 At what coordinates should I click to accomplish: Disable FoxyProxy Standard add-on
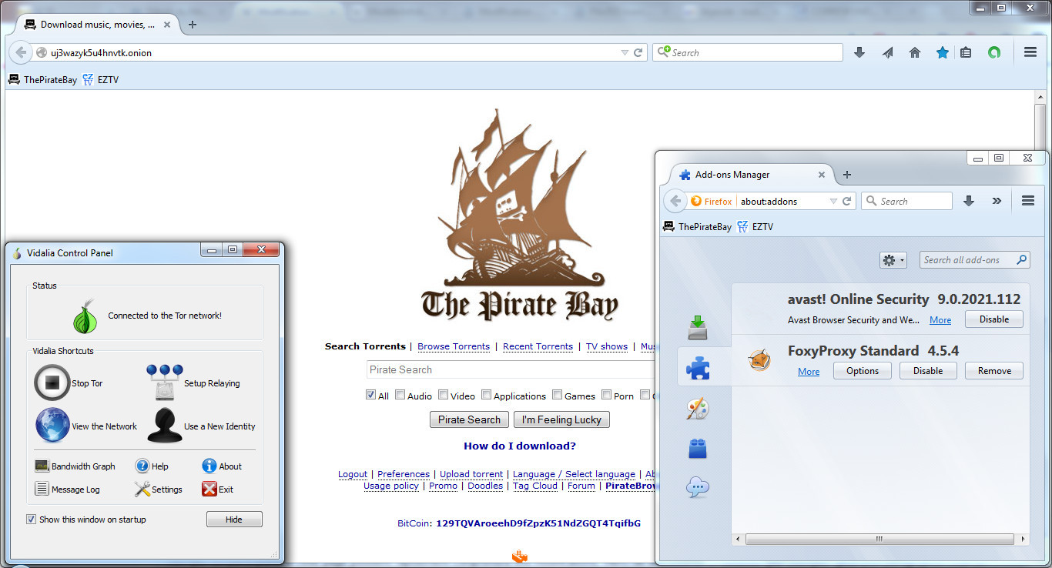pyautogui.click(x=928, y=371)
